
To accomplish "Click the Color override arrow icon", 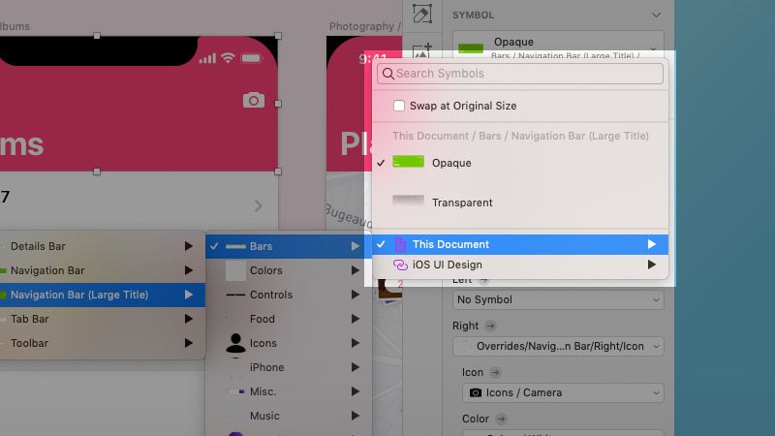I will [x=501, y=419].
